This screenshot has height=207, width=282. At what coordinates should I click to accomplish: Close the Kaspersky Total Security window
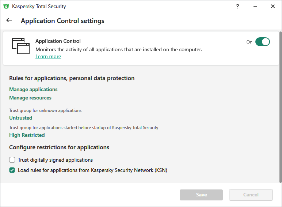click(x=273, y=6)
